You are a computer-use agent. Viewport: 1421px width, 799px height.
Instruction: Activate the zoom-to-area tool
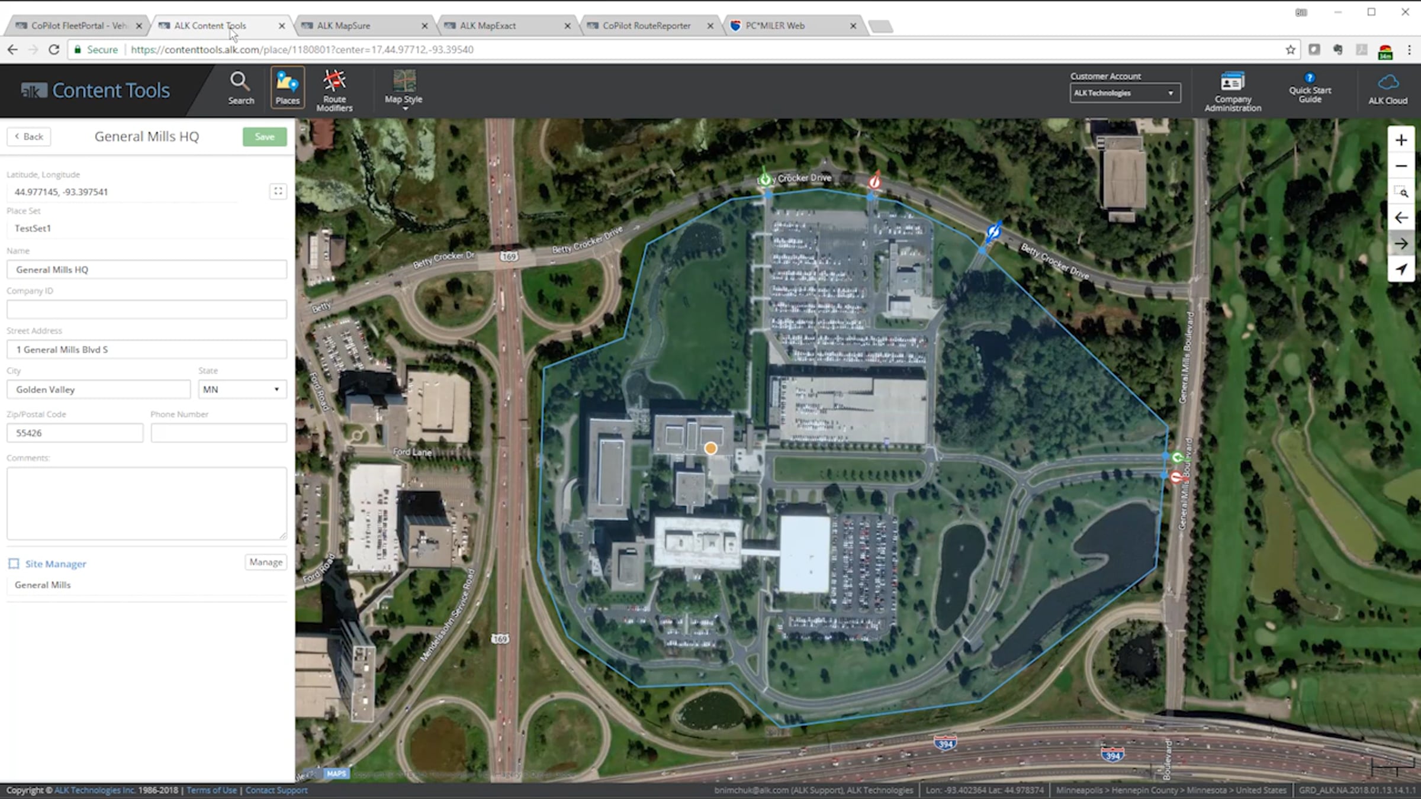(x=1401, y=192)
